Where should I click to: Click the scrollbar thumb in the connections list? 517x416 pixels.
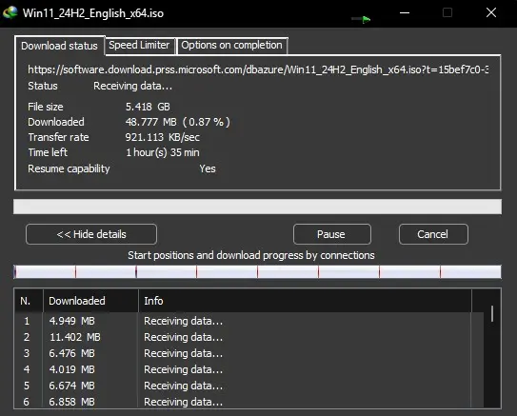point(492,313)
